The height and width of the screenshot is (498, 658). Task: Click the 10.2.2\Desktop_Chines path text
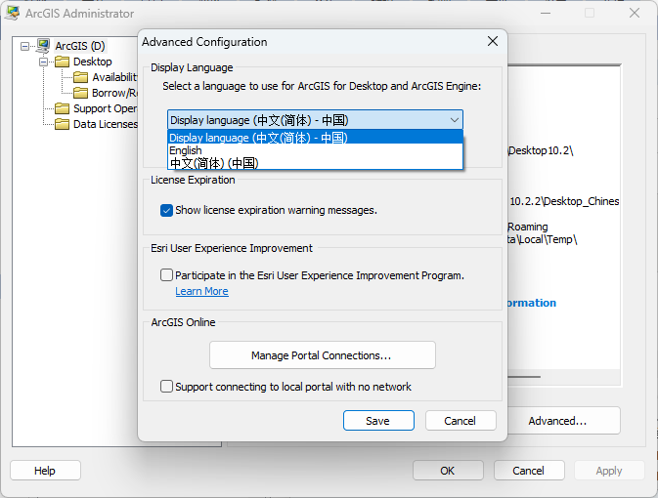[564, 201]
